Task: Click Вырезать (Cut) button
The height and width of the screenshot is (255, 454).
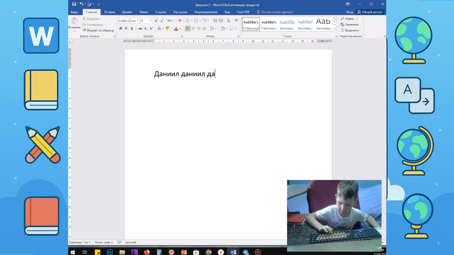Action: (x=91, y=19)
